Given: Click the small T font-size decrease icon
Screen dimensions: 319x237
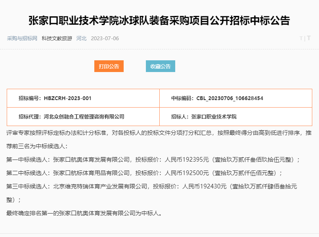Looking at the screenshot, I should pyautogui.click(x=301, y=38).
